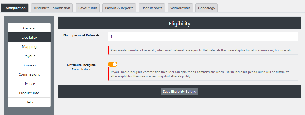Open Commissions settings section
This screenshot has height=115, width=305.
coord(29,74)
